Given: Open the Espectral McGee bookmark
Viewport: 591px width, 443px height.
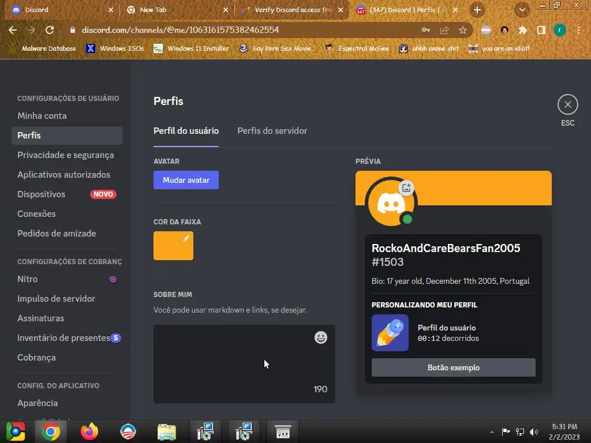Looking at the screenshot, I should 357,48.
